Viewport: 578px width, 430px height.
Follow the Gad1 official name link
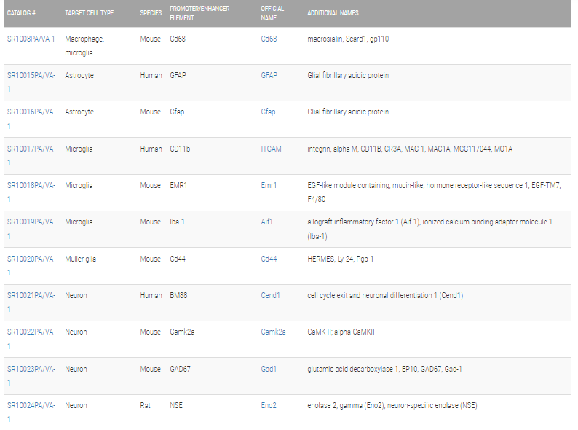(269, 369)
